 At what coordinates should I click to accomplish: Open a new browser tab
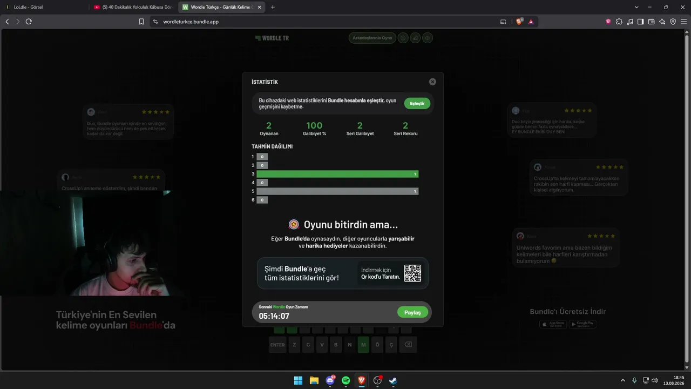click(x=273, y=7)
